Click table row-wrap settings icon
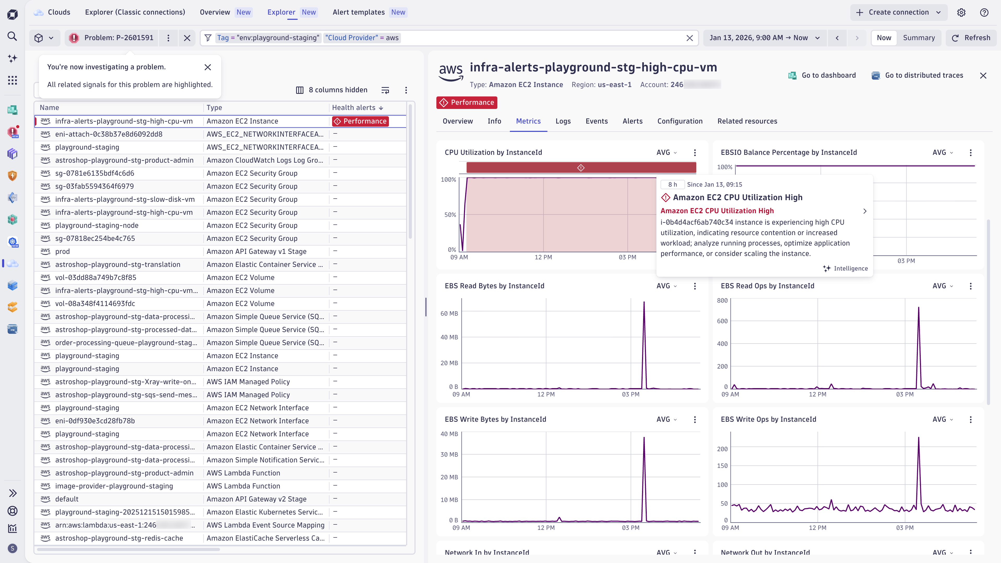 pyautogui.click(x=385, y=90)
